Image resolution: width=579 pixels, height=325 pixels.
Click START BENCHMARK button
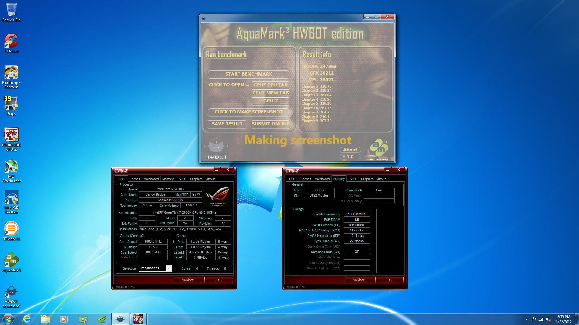click(x=248, y=74)
